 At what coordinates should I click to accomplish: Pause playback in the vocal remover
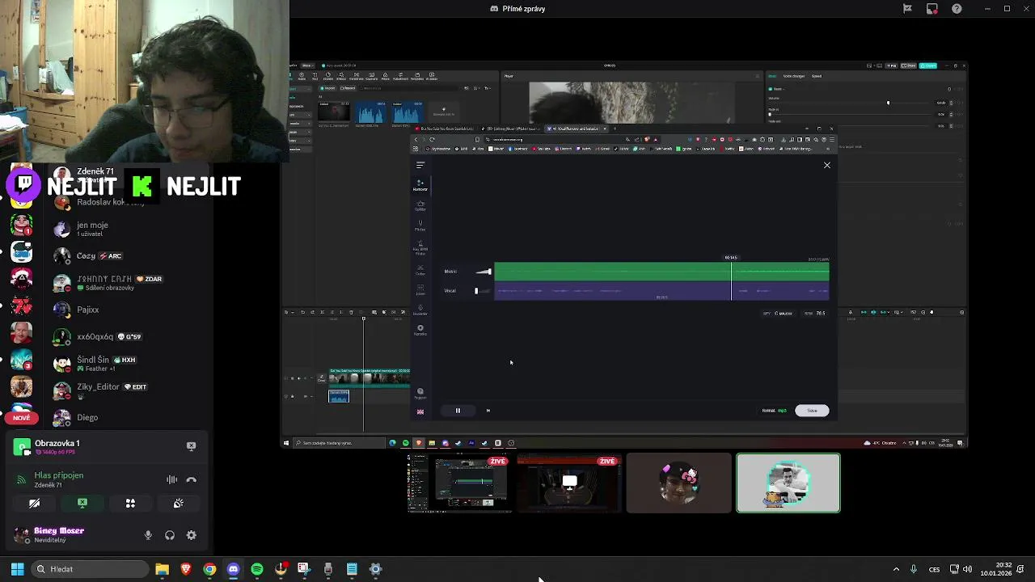pos(458,411)
